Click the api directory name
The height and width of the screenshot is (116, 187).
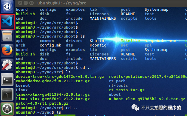coord(19,41)
